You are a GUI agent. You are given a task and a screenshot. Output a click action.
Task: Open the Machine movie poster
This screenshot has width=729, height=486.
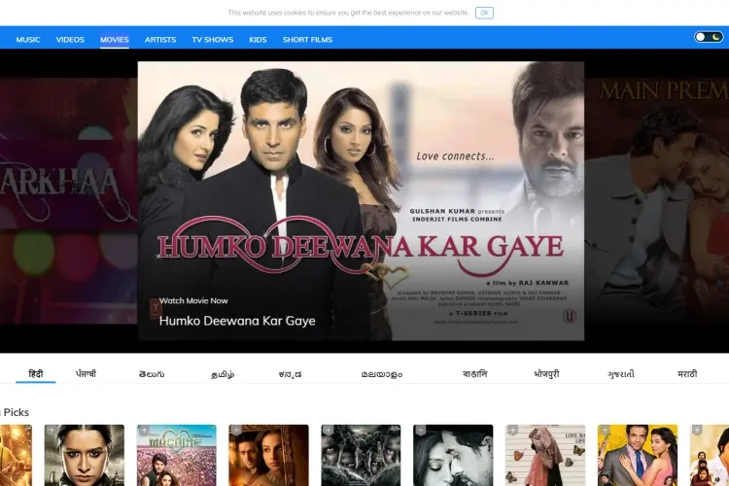[x=177, y=455]
